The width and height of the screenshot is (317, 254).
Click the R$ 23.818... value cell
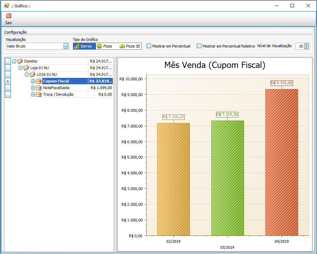(x=101, y=81)
